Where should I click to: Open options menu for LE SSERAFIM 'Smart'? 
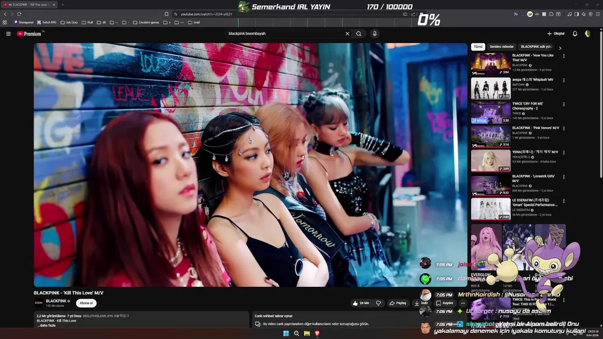point(563,201)
